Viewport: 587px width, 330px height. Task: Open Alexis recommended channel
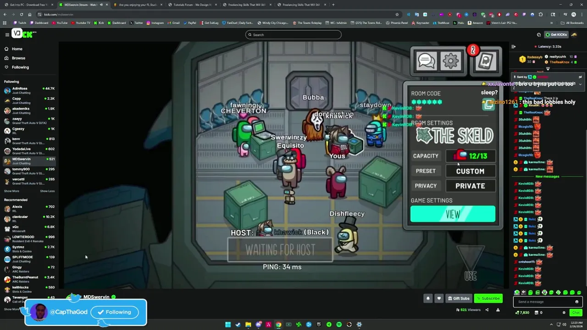click(x=29, y=209)
